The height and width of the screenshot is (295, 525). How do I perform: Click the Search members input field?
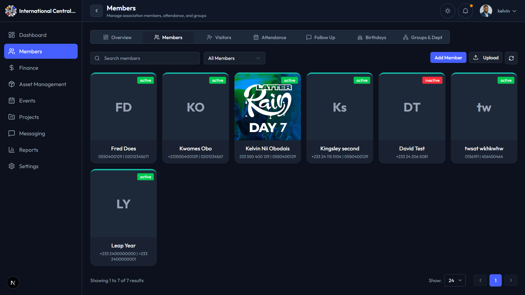point(145,58)
